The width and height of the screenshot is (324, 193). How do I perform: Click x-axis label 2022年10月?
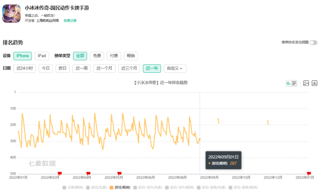pos(241,178)
